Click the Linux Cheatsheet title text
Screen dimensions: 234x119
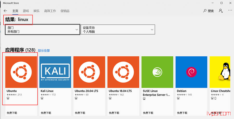pyautogui.click(x=220, y=91)
